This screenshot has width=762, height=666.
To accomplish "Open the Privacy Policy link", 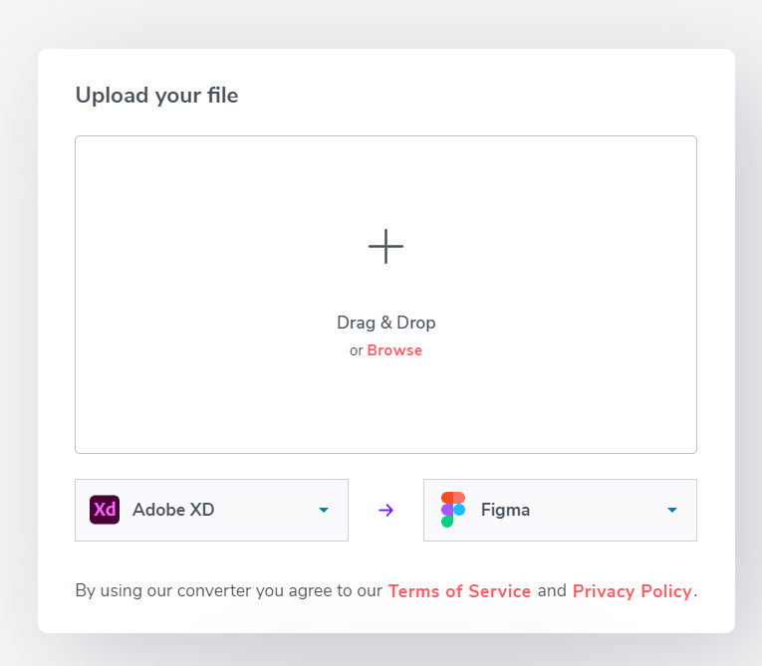I will 632,591.
